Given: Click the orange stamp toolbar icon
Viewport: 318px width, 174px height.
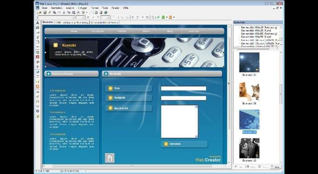Looking at the screenshot, I should (x=170, y=17).
